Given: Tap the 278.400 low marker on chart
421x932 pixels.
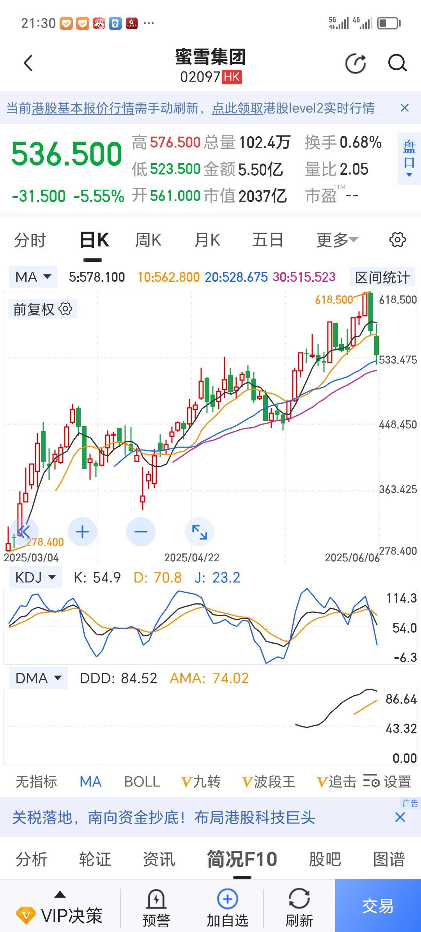Looking at the screenshot, I should (x=45, y=542).
